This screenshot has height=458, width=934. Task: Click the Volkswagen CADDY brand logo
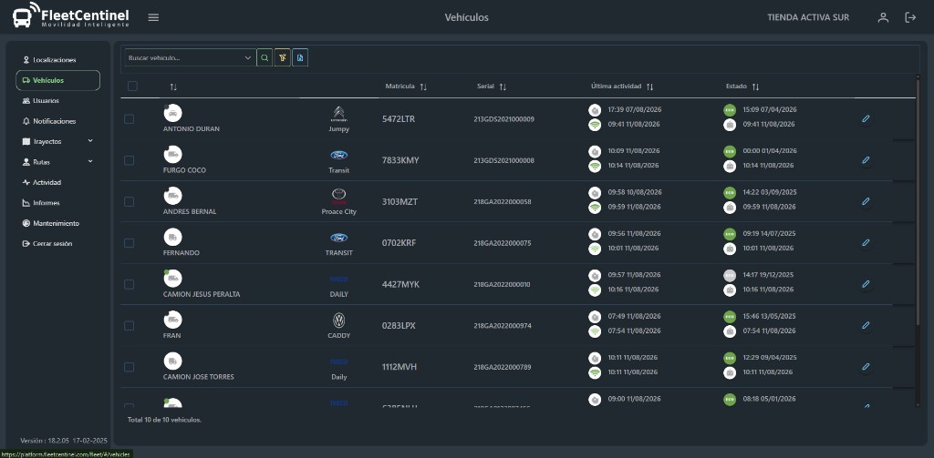pyautogui.click(x=339, y=321)
